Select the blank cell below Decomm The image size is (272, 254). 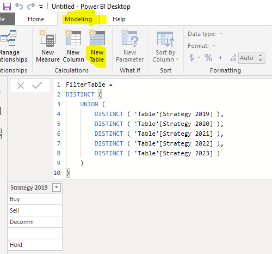tap(35, 233)
